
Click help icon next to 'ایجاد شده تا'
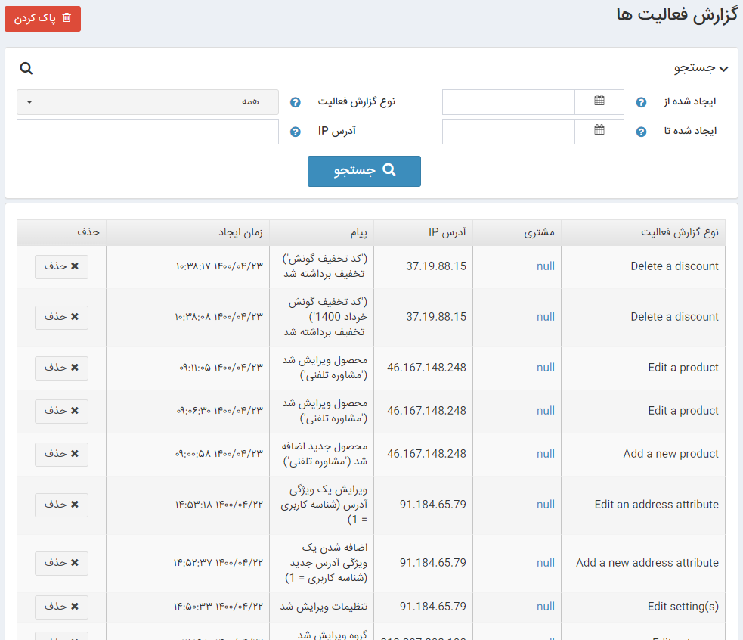pyautogui.click(x=641, y=132)
